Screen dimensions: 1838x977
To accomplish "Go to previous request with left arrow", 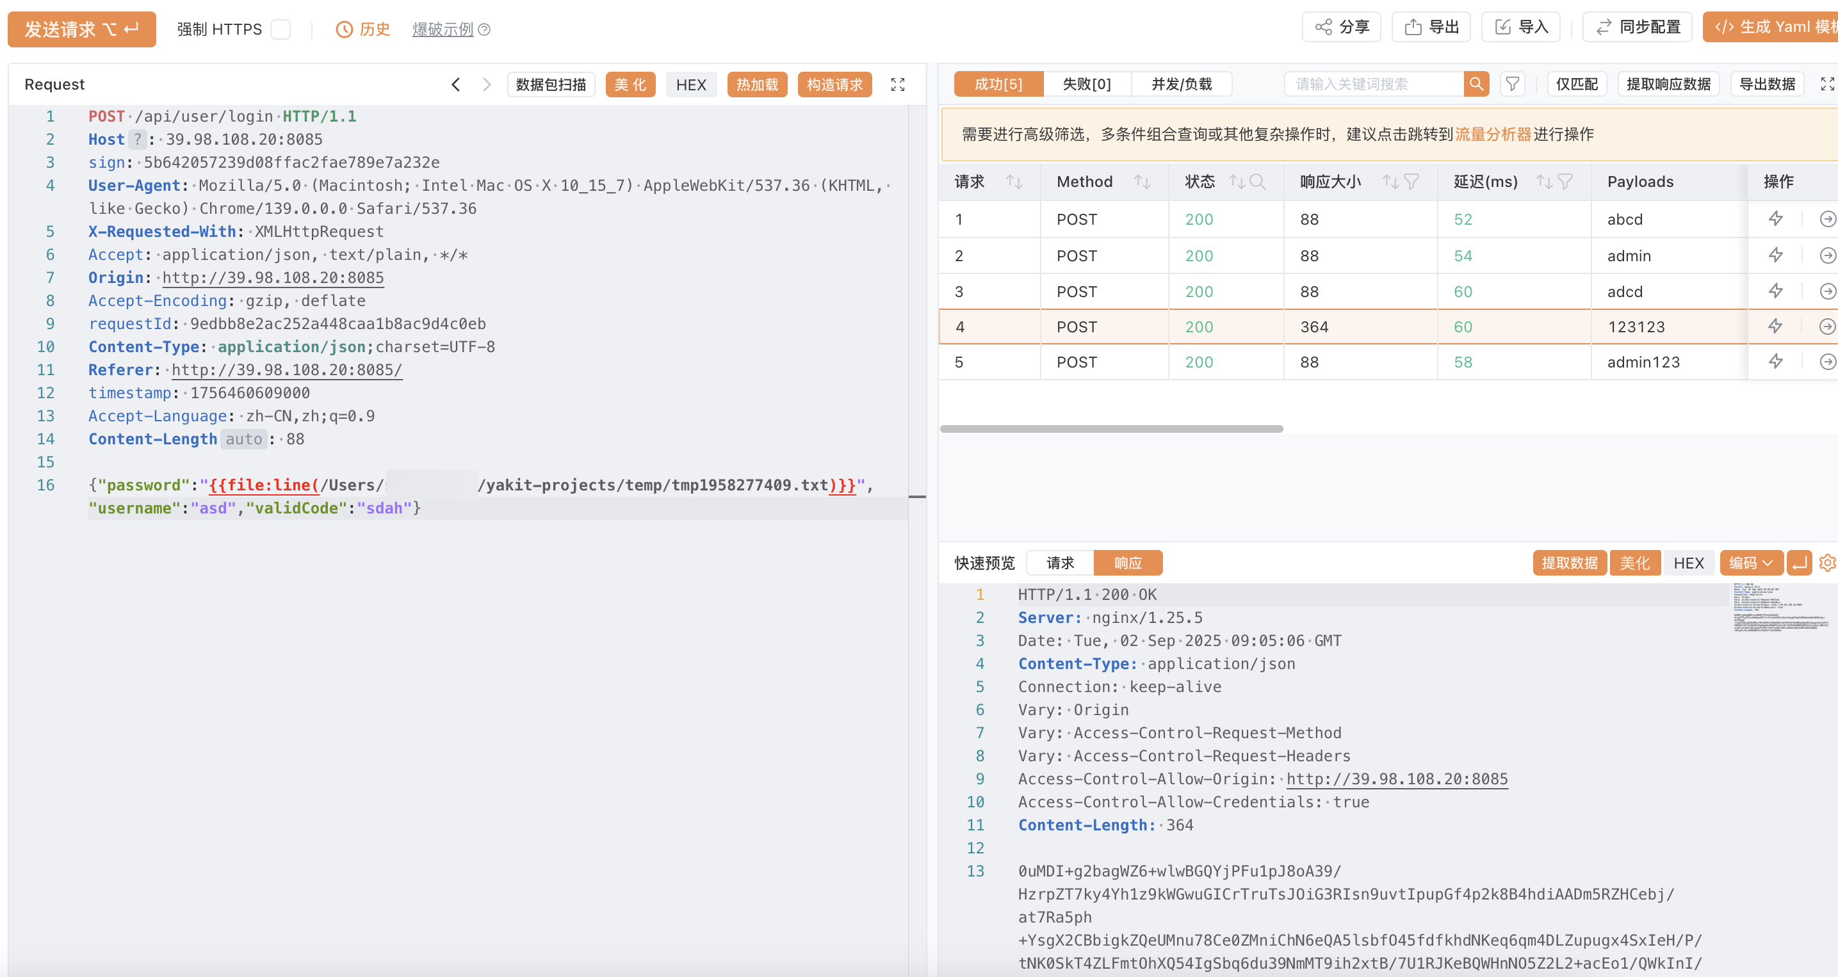I will 456,85.
